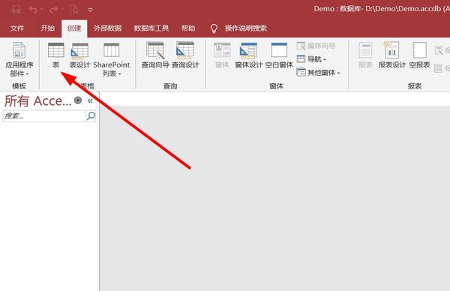Click the magnifier icon in navigation search
Screen dimensions: 450x291
pos(91,116)
